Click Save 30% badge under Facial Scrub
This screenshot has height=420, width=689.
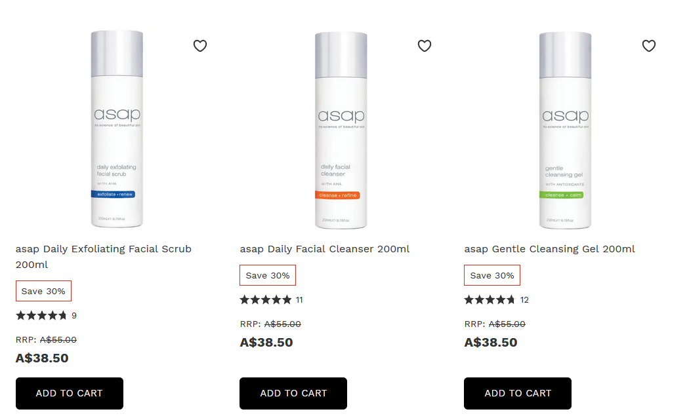point(43,291)
